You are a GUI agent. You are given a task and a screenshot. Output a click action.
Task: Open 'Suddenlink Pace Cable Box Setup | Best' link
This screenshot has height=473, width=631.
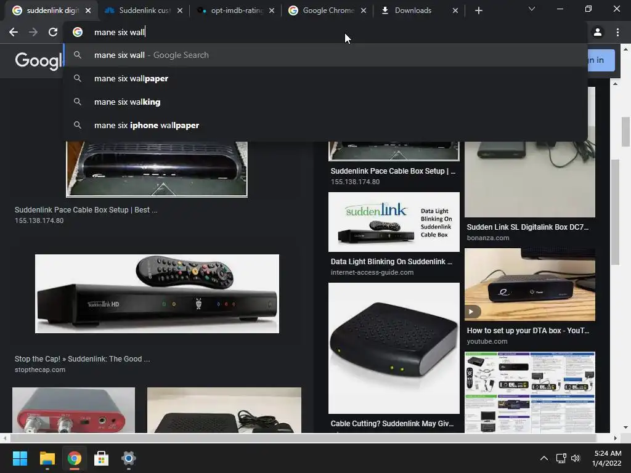click(x=86, y=209)
